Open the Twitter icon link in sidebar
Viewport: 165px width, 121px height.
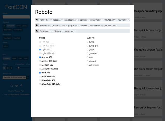pyautogui.click(x=16, y=86)
